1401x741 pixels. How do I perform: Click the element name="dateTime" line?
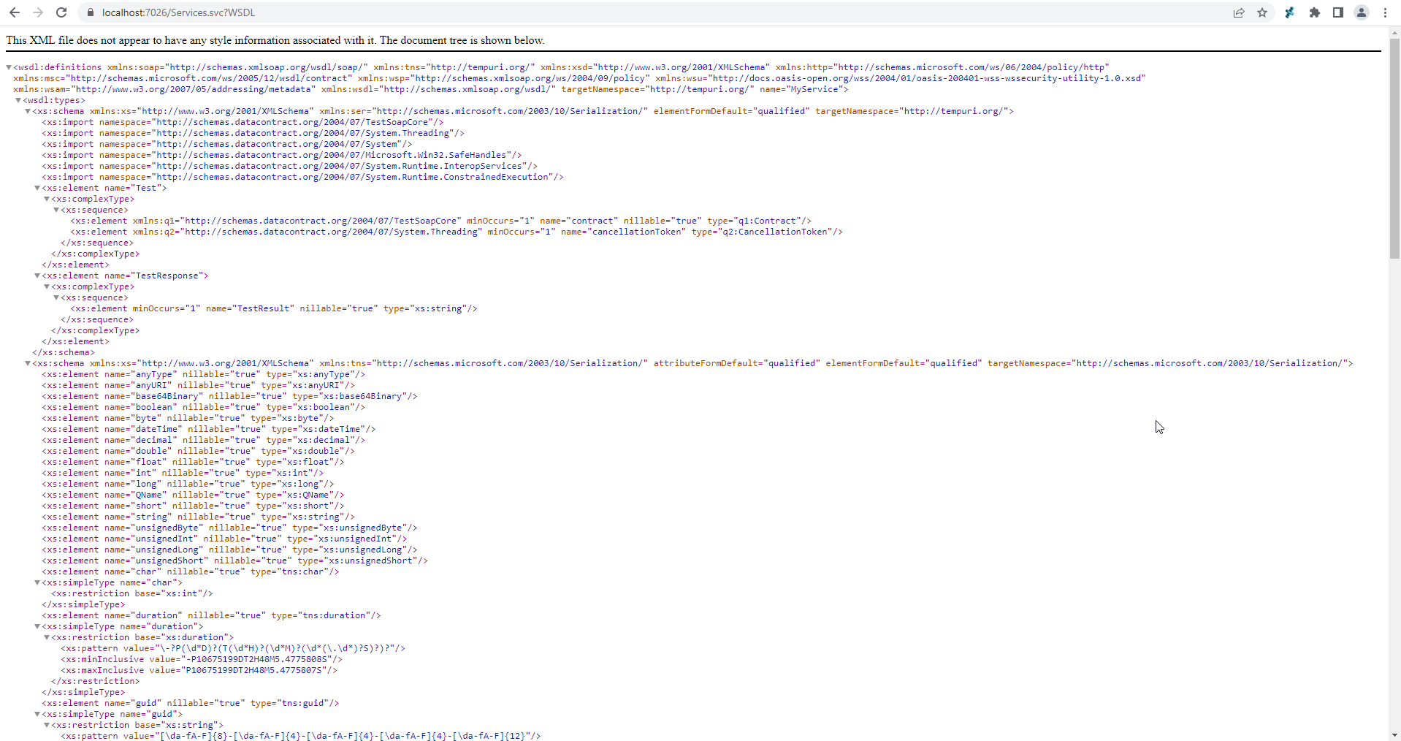[x=209, y=429]
